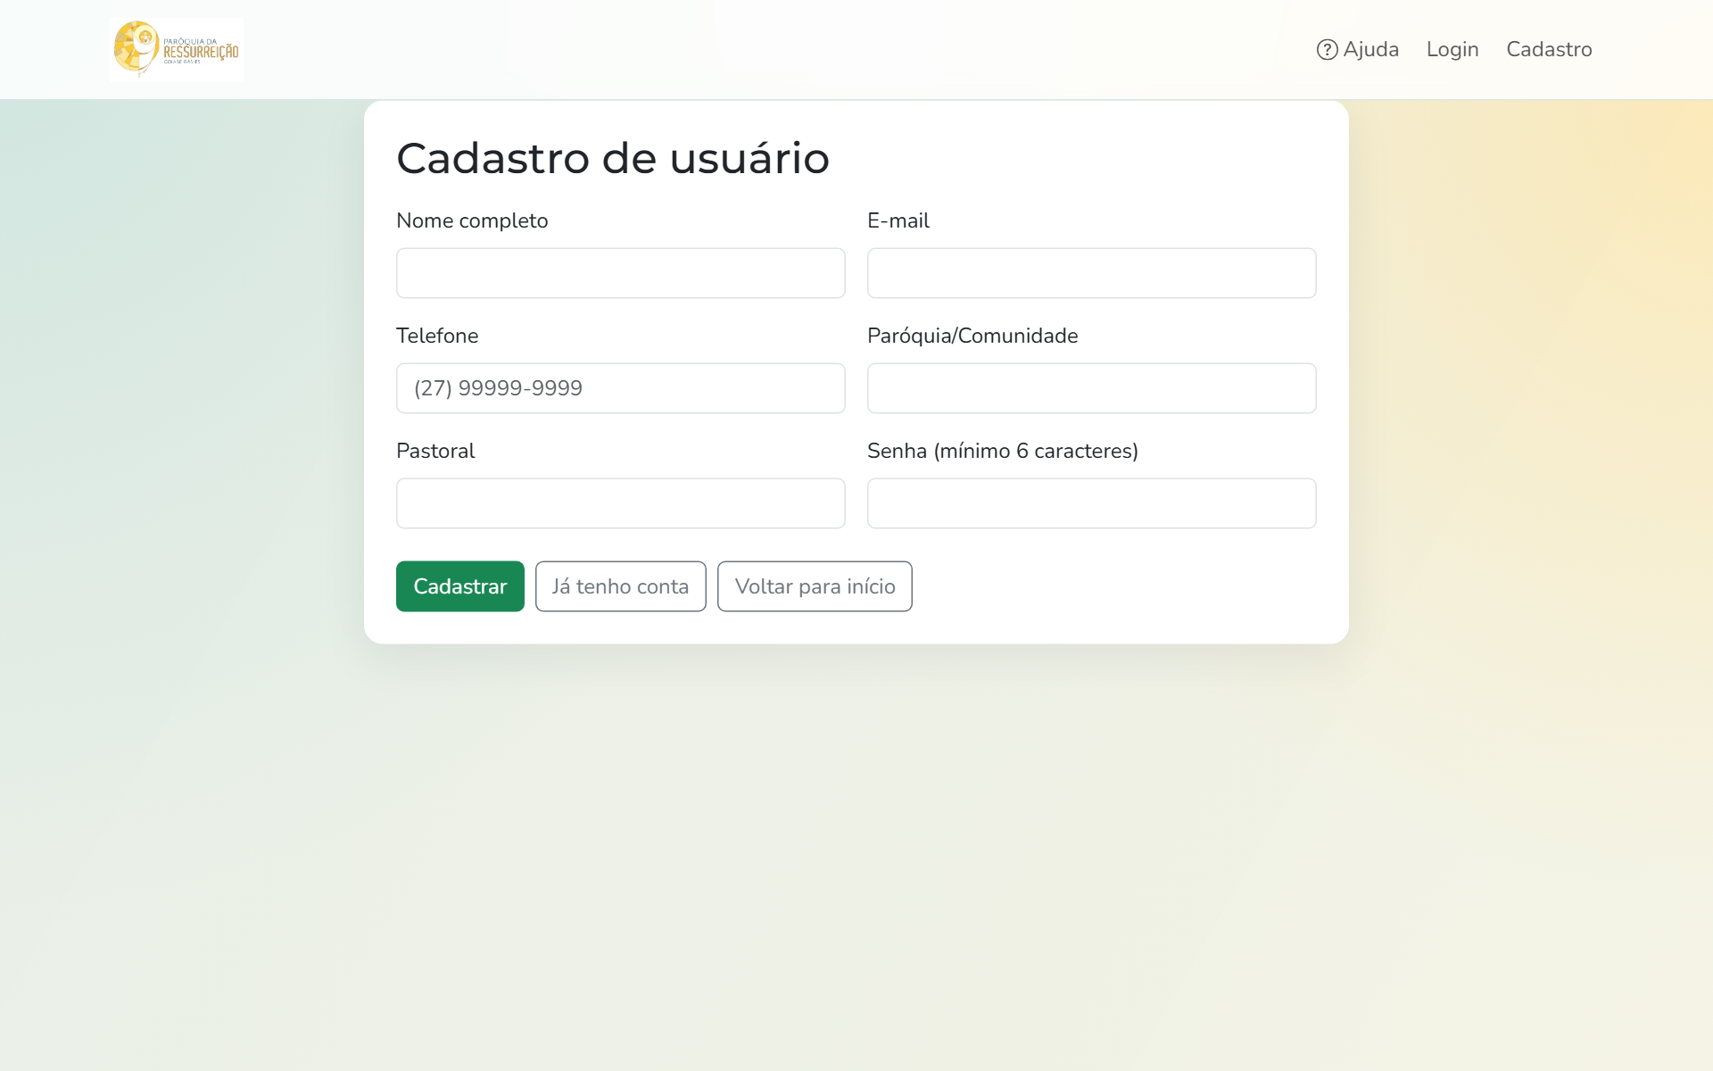Click the Pastoral label

click(435, 451)
